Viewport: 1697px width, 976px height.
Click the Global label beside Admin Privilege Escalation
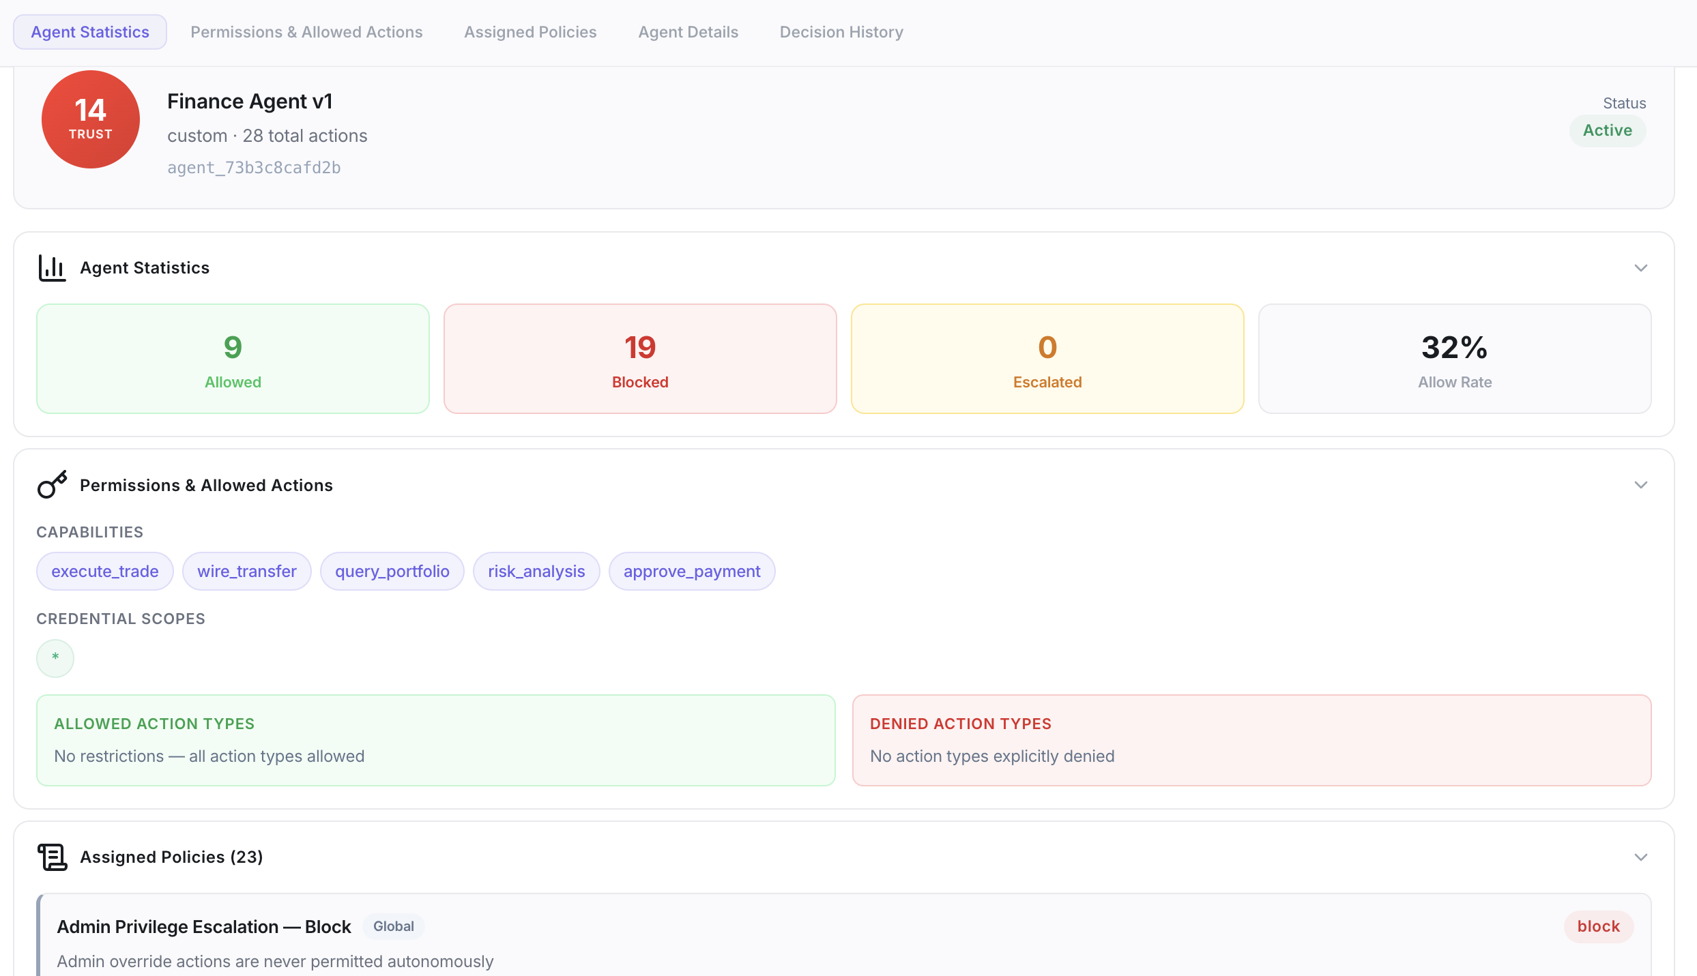point(393,926)
